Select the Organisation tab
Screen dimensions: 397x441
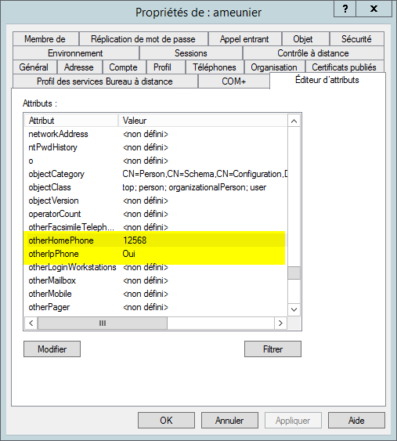tap(274, 67)
